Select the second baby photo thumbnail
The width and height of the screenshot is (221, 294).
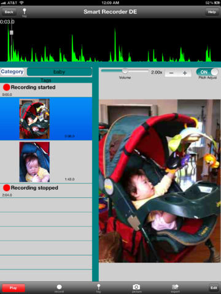pyautogui.click(x=34, y=162)
